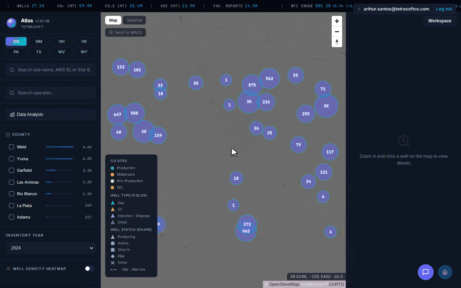
Task: Click the layers icon in Send to MAES
Action: (111, 32)
